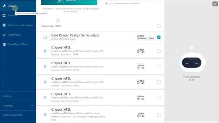Screen dimensions: 219x123
Task: Click the Platform Control Unit LPC Bridge description
Action: coord(79,117)
